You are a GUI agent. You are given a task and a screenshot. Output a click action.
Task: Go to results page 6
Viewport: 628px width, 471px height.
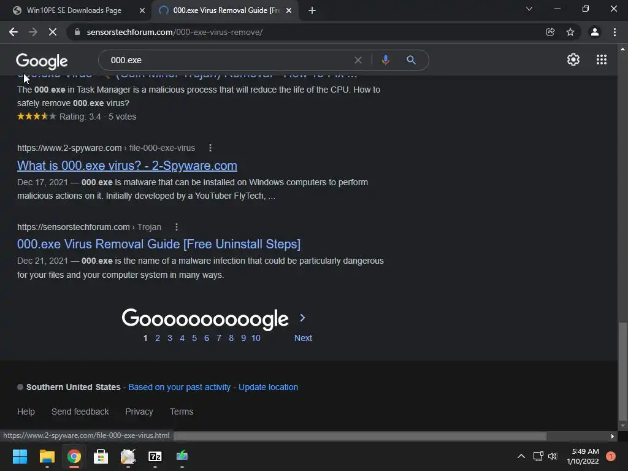pyautogui.click(x=207, y=338)
